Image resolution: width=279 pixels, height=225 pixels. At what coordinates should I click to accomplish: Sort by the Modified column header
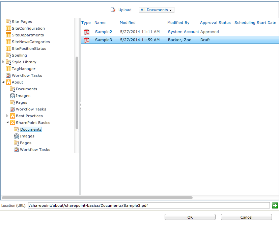point(128,23)
